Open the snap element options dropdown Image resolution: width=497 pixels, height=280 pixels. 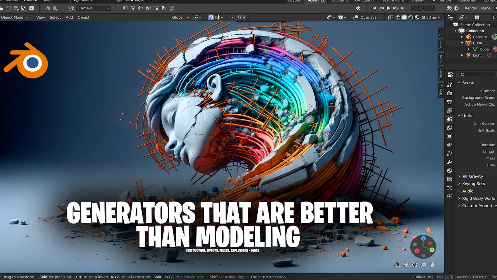219,17
